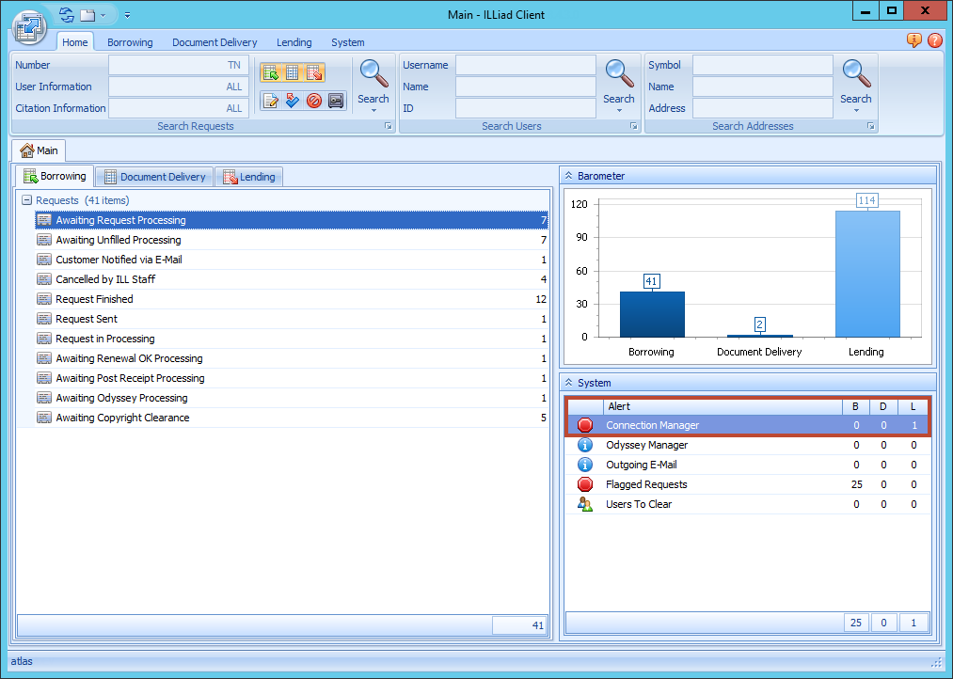Open the vault safe icon in Search Requests
The width and height of the screenshot is (953, 679).
pyautogui.click(x=335, y=101)
